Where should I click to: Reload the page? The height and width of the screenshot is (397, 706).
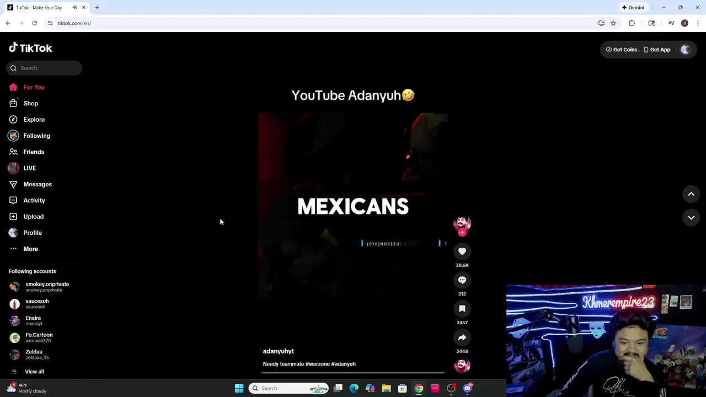tap(34, 23)
